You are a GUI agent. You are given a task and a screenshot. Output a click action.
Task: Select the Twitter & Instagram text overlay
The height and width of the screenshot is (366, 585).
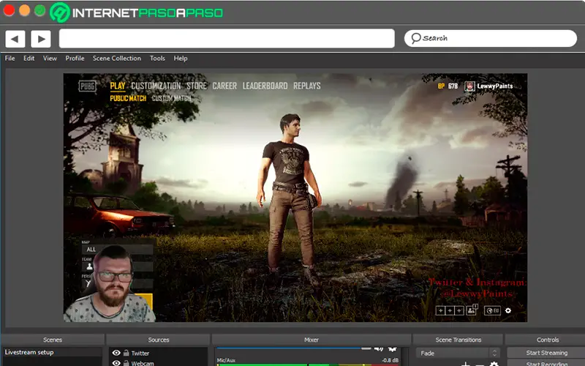click(x=478, y=288)
